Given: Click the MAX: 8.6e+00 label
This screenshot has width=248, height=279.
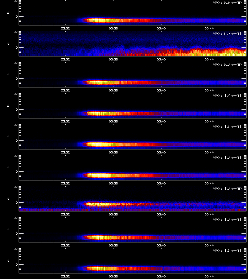Looking at the screenshot, I should (227, 3).
